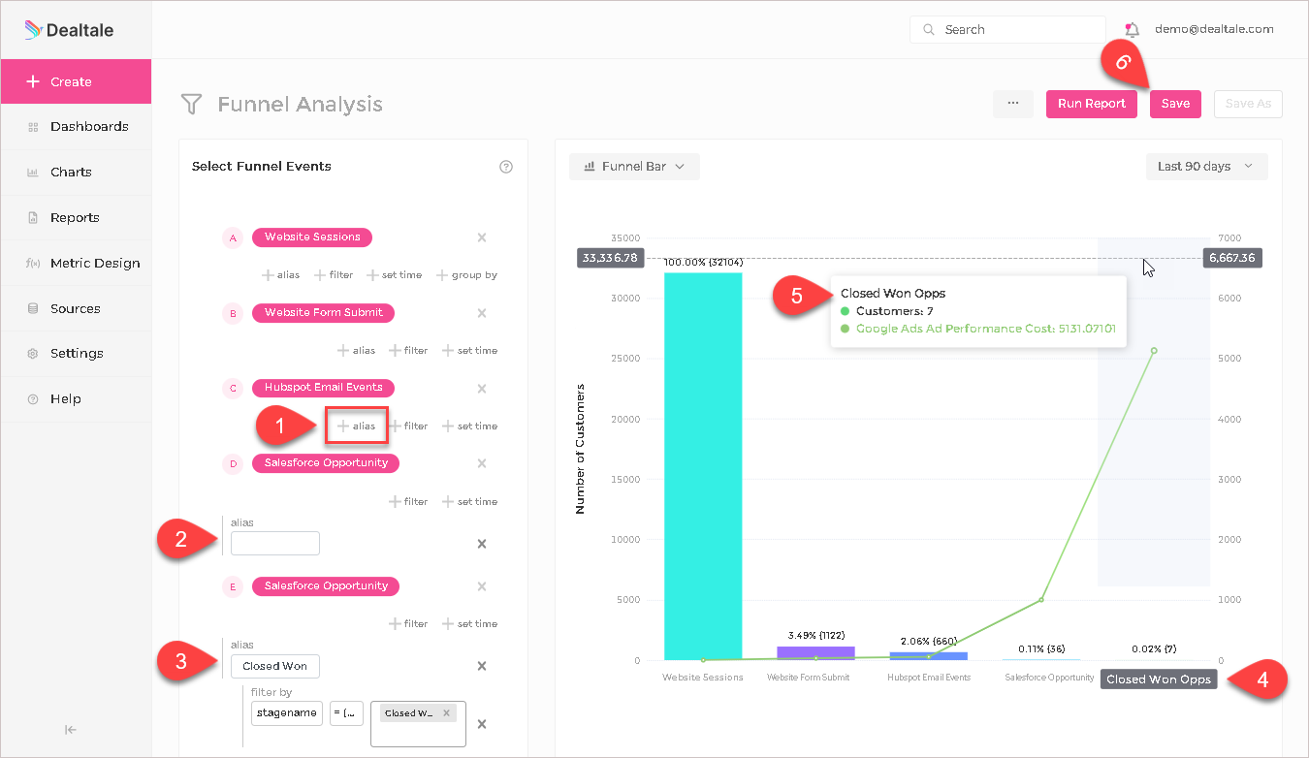Select the cyan Website Sessions funnel bar
The width and height of the screenshot is (1309, 758).
click(703, 466)
